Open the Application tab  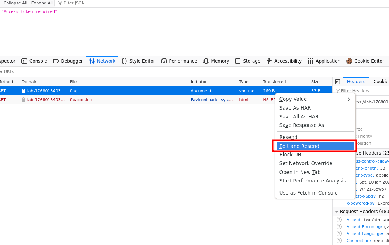324,61
